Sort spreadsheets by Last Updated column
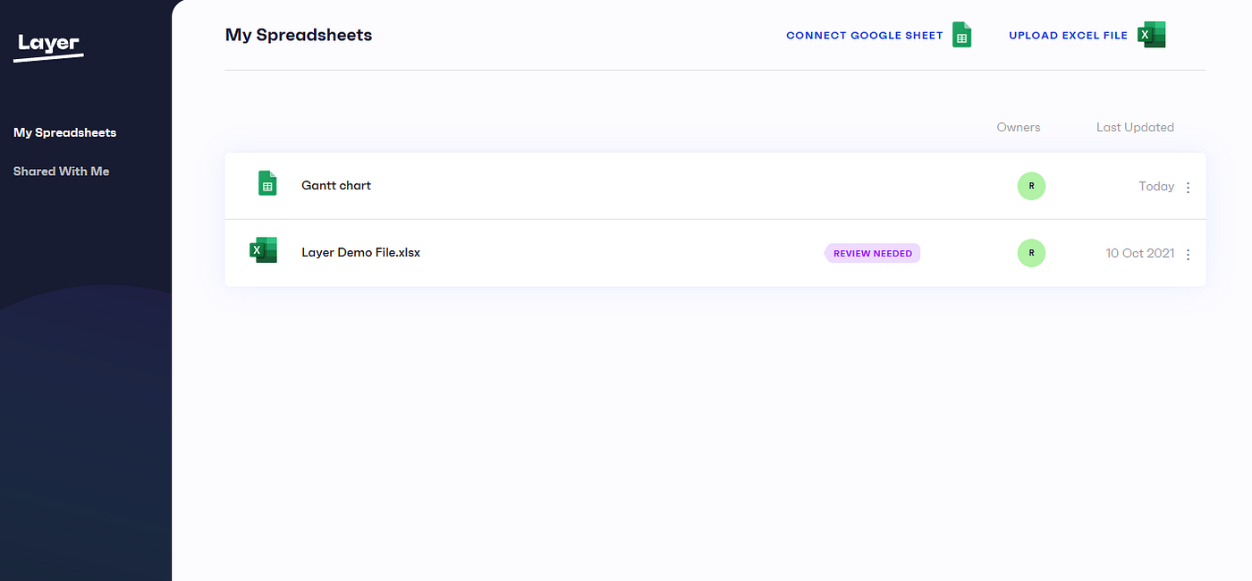Image resolution: width=1252 pixels, height=581 pixels. point(1134,127)
